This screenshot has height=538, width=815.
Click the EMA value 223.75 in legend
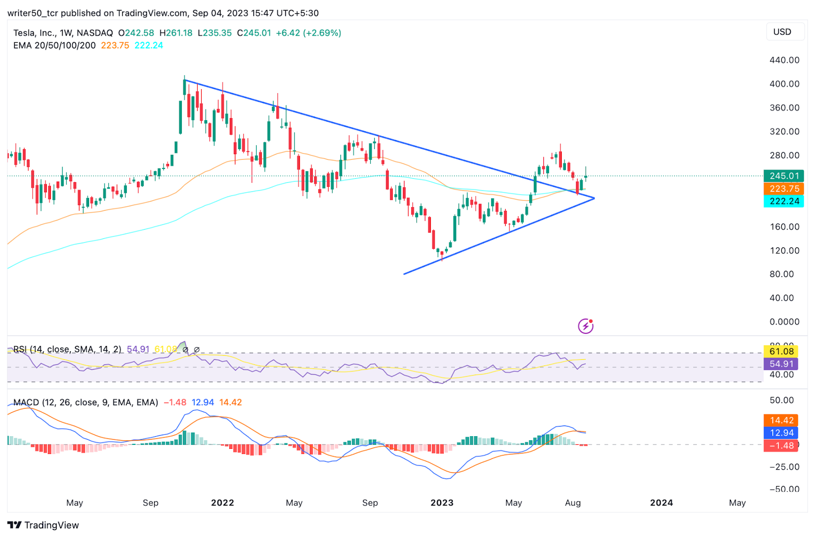click(x=115, y=45)
